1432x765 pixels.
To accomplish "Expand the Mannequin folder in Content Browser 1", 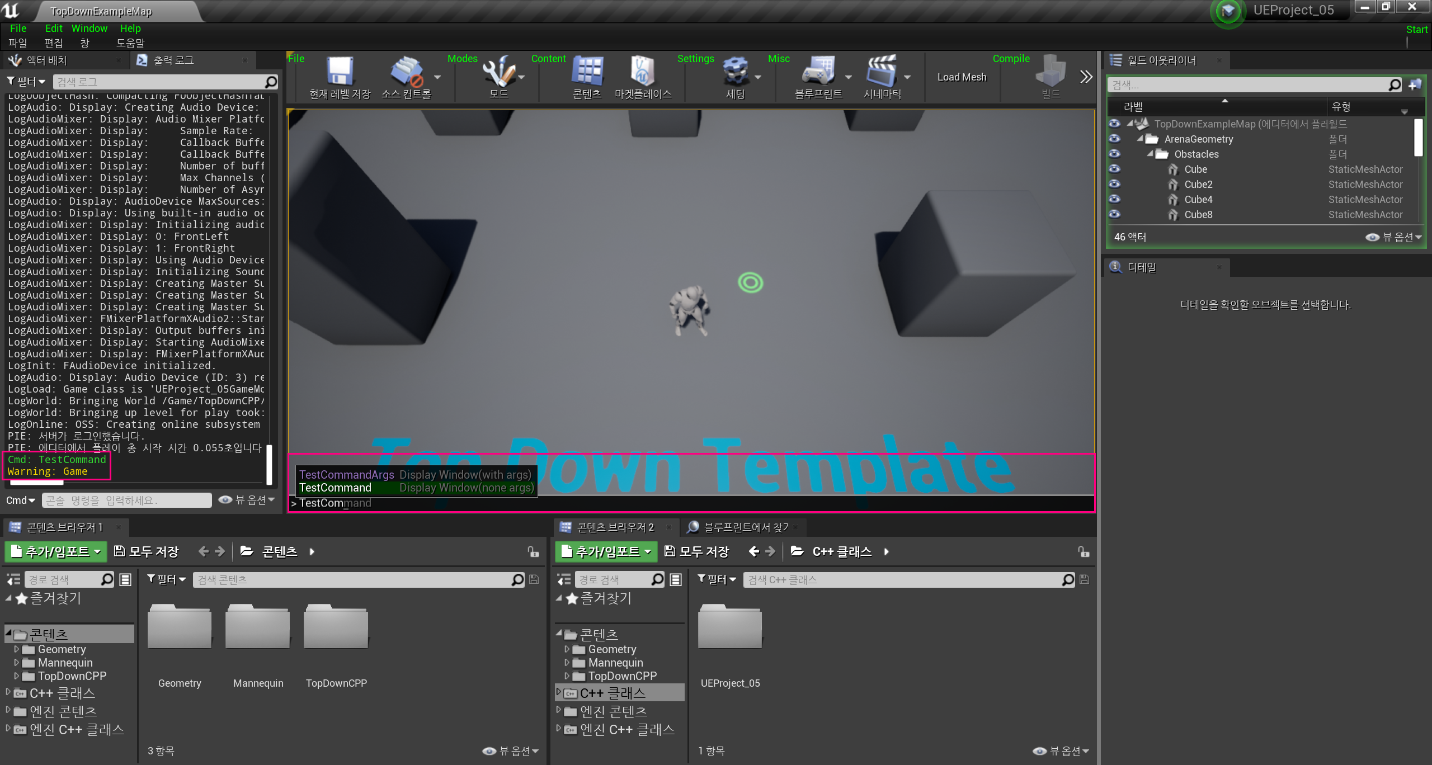I will click(16, 663).
